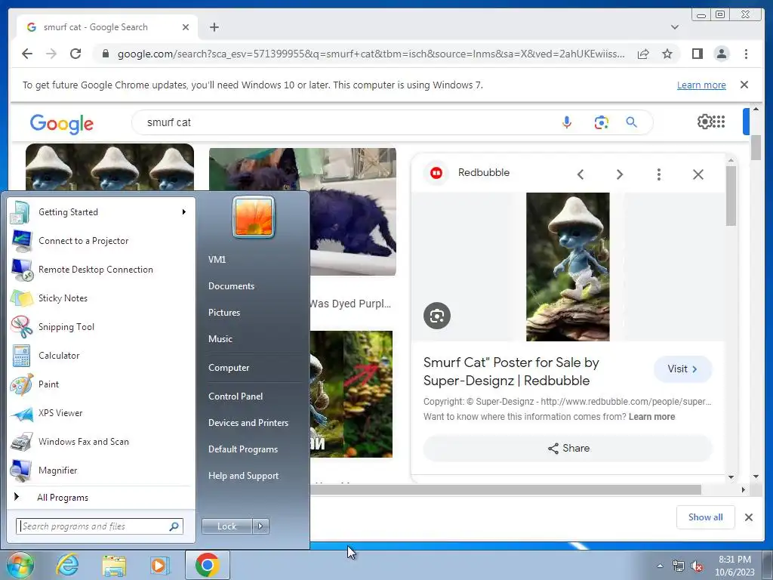Launch Paint from the Start menu

click(x=100, y=384)
